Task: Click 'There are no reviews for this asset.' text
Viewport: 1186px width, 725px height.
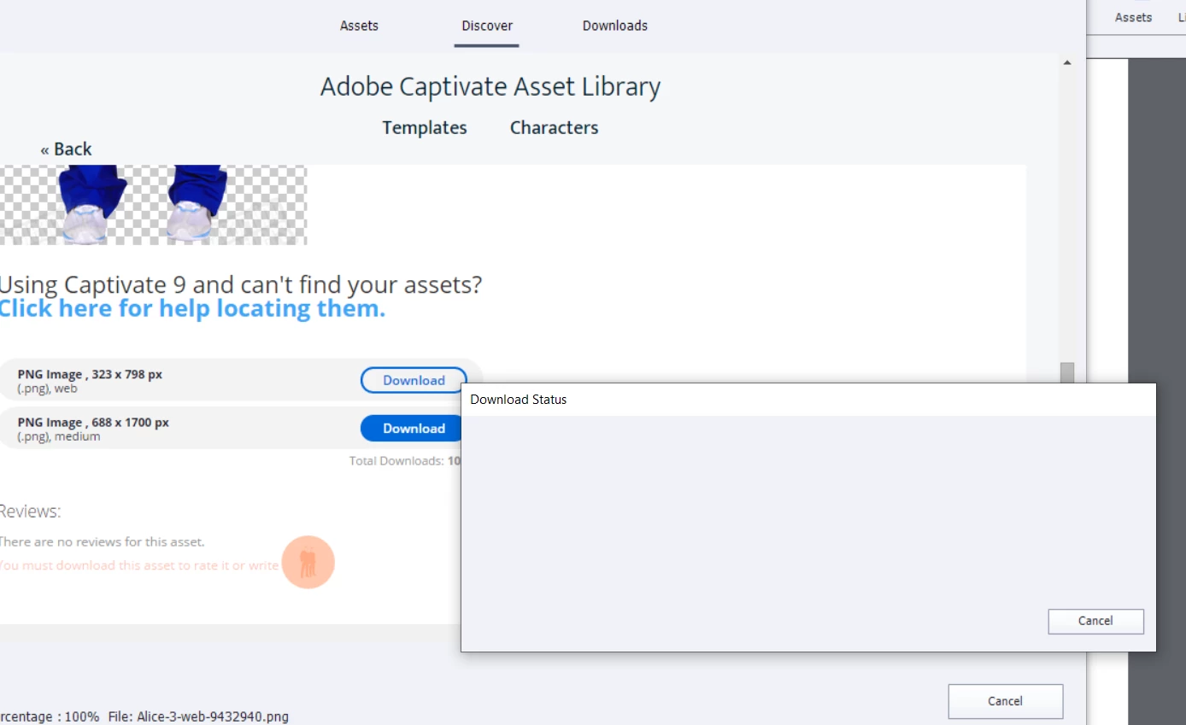Action: (x=102, y=541)
